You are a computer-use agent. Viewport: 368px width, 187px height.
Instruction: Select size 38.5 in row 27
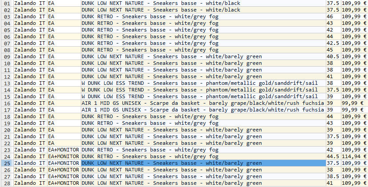pyautogui.click(x=333, y=176)
